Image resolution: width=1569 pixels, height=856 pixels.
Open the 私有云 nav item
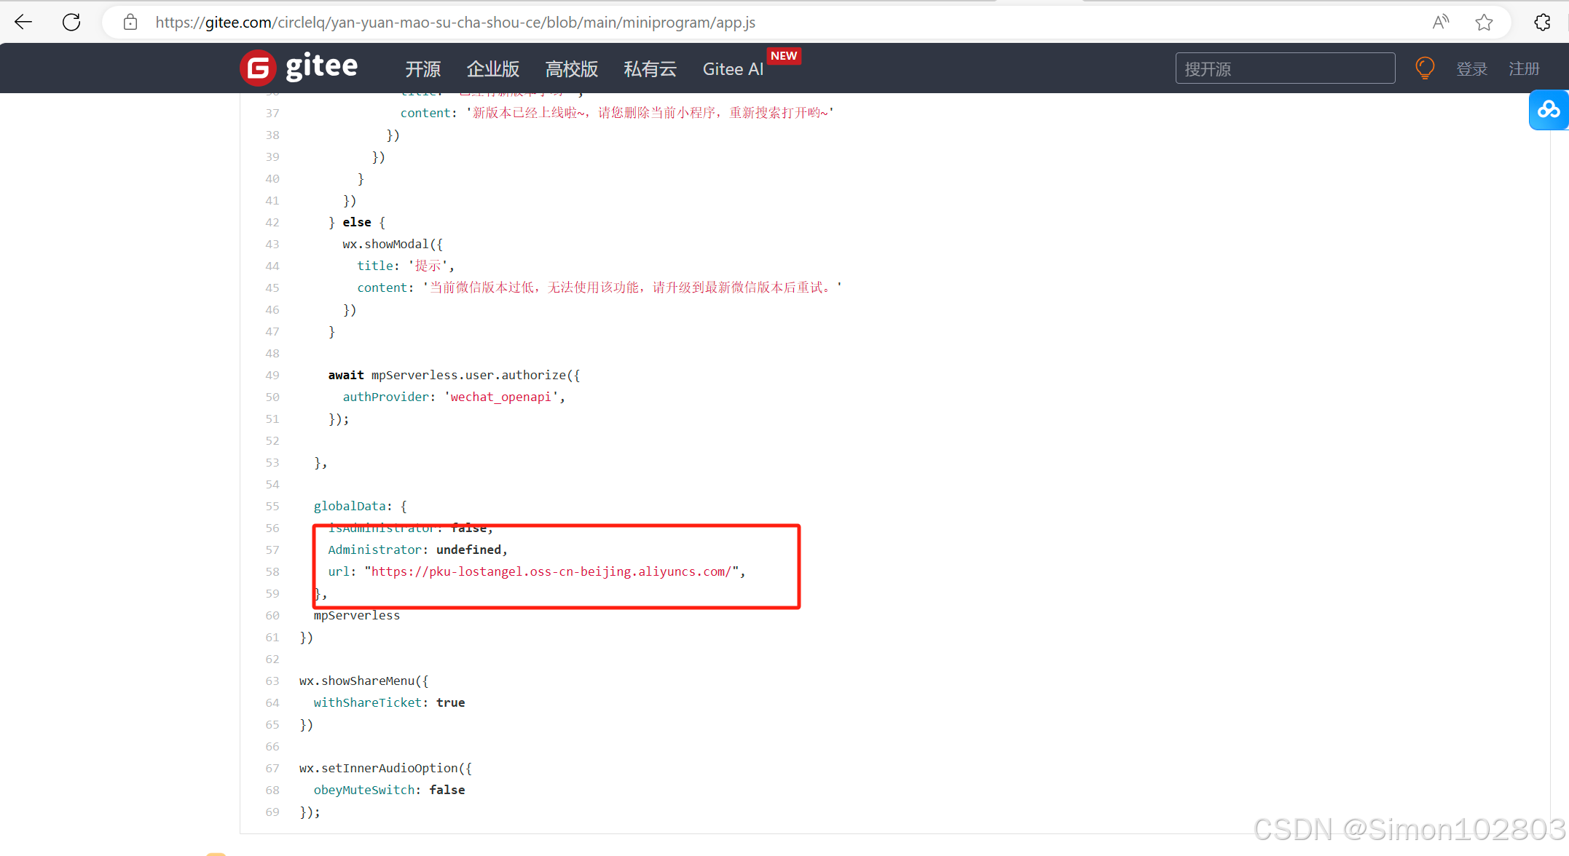click(650, 69)
